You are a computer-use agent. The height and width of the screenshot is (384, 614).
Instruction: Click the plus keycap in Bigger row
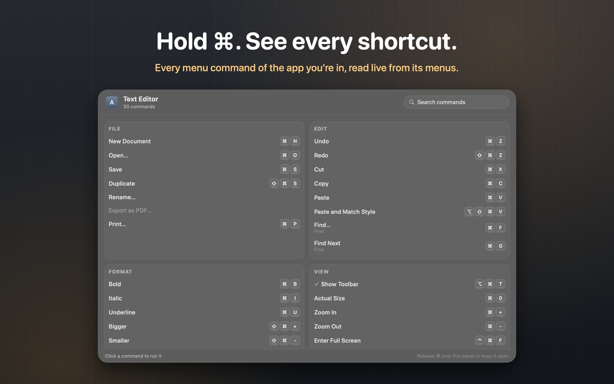point(295,326)
